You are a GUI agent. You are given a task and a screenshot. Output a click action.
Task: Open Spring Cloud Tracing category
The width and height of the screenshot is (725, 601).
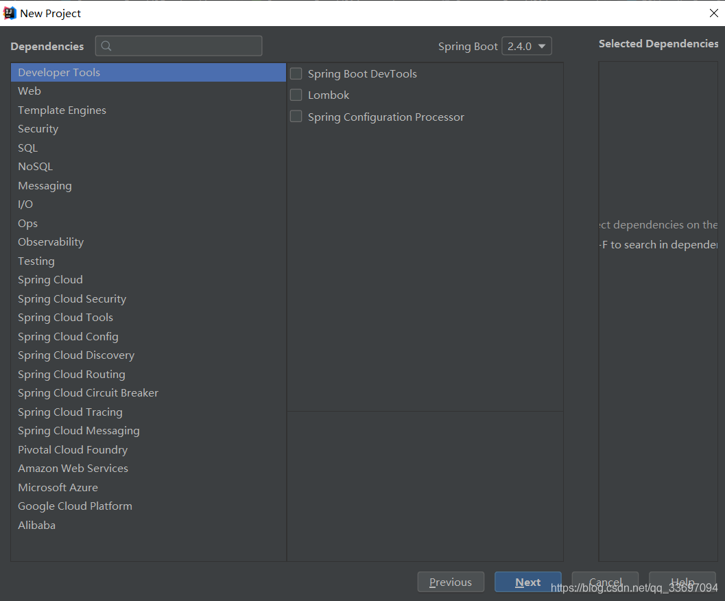[x=148, y=412]
